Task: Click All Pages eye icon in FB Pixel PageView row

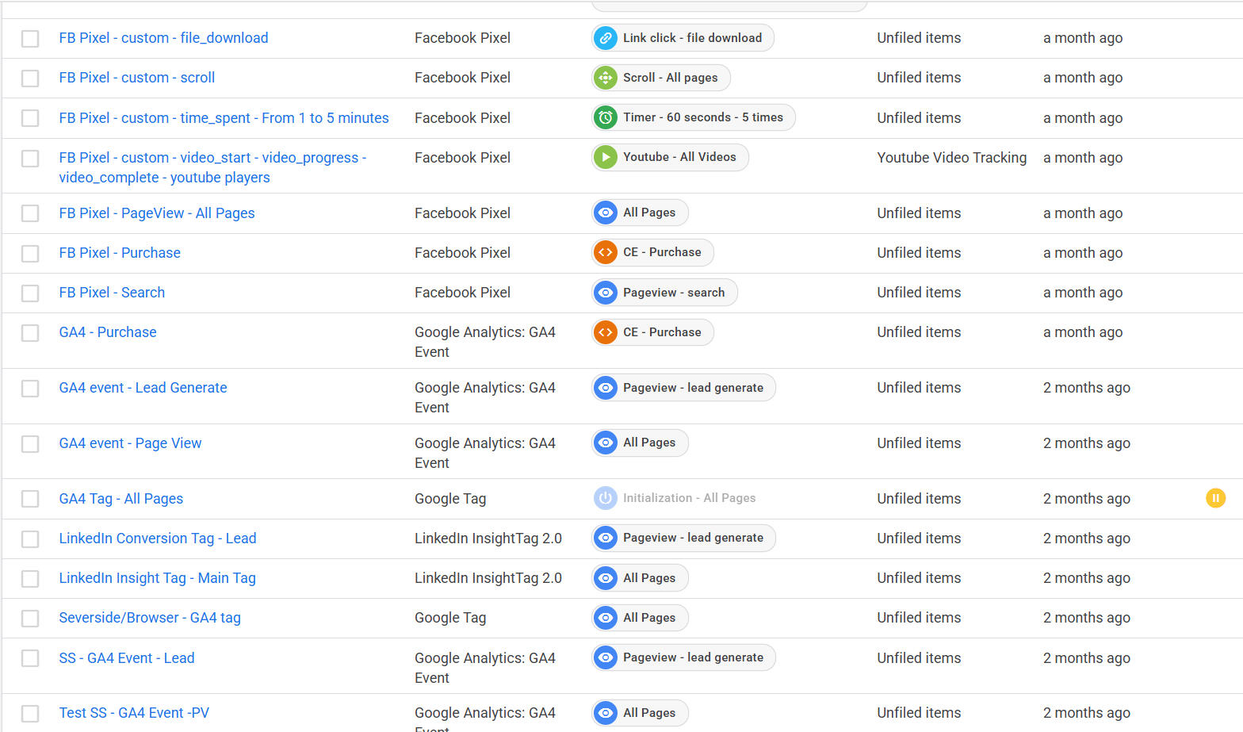Action: tap(606, 213)
